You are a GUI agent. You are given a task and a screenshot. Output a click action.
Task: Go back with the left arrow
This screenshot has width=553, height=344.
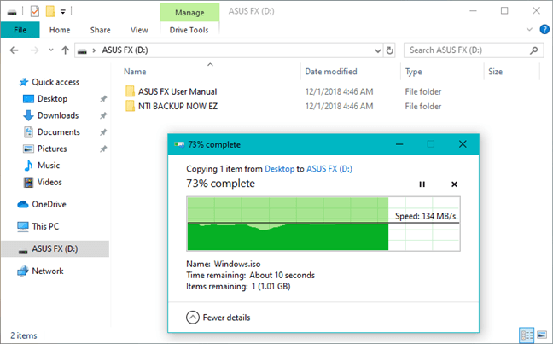pos(15,50)
